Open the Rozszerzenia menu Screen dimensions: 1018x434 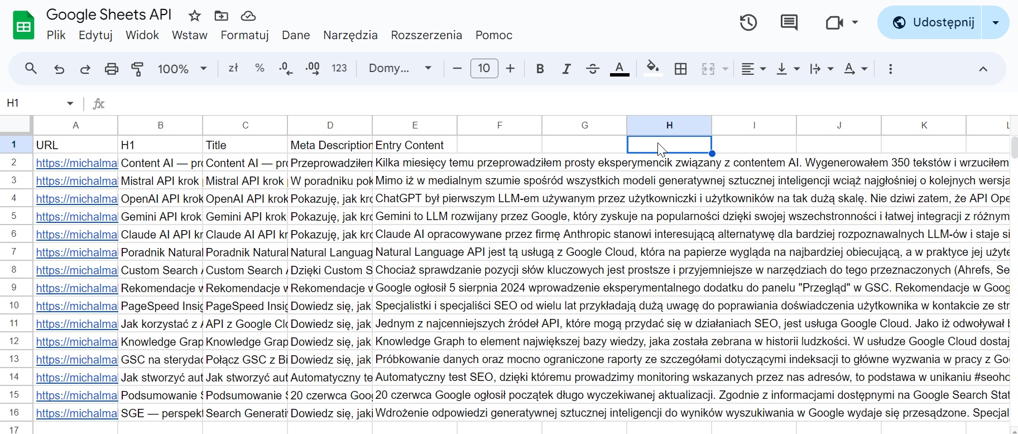[x=426, y=35]
